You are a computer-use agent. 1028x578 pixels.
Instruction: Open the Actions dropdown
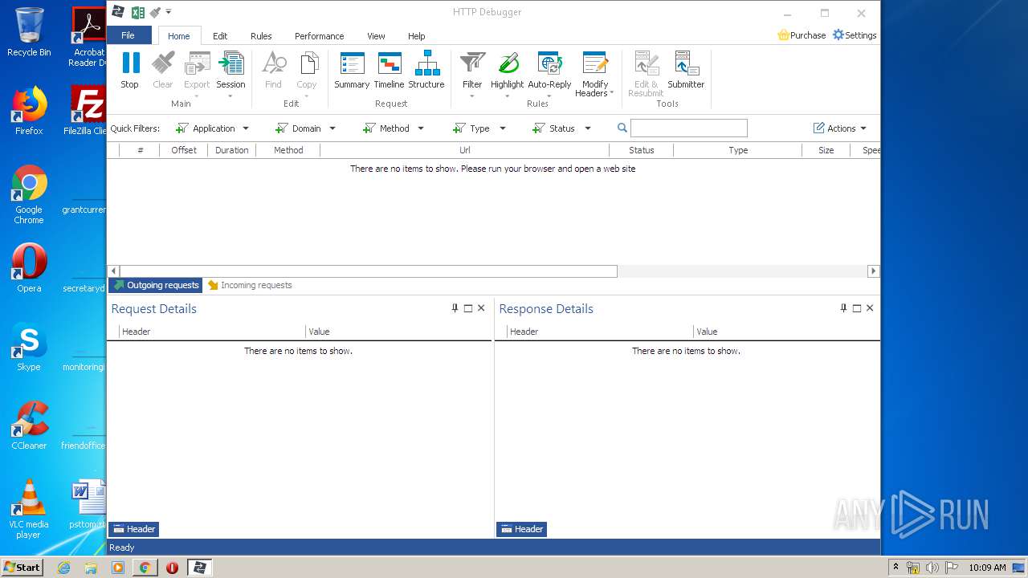(x=840, y=128)
